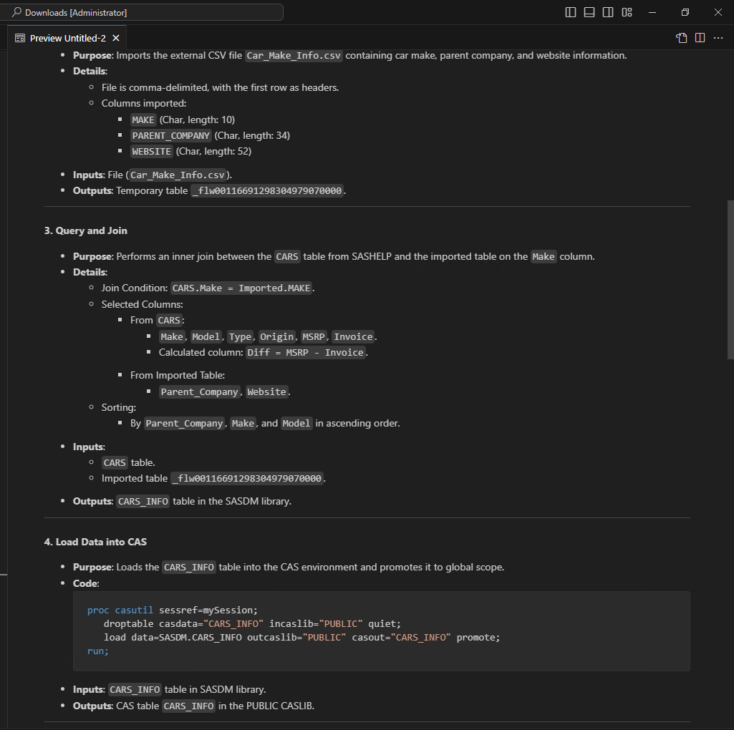Open the customize layout control in the title bar
Viewport: 734px width, 730px height.
tap(626, 12)
